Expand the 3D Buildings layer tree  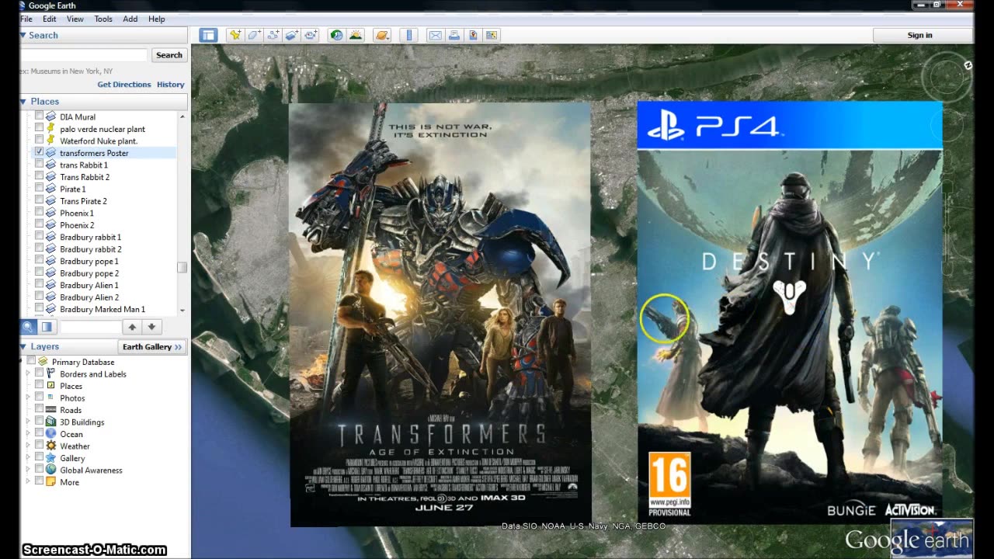pyautogui.click(x=28, y=422)
